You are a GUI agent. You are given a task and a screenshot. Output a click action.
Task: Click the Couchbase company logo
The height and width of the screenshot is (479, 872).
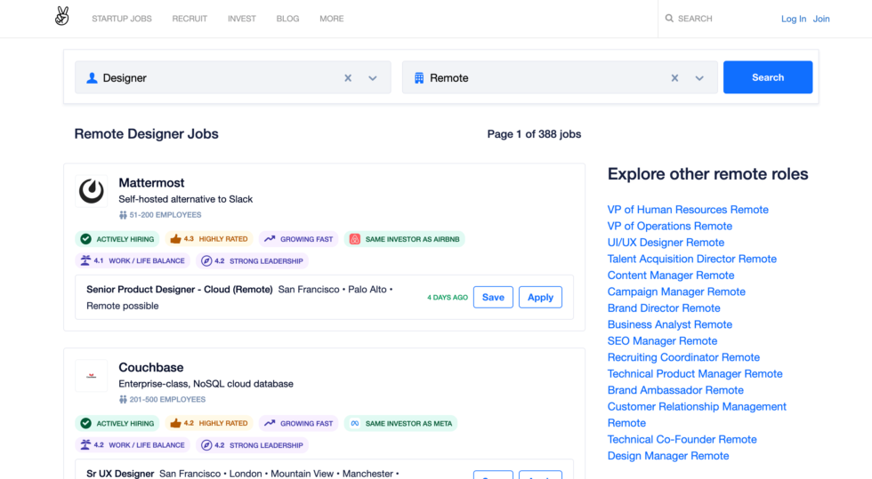pos(91,376)
